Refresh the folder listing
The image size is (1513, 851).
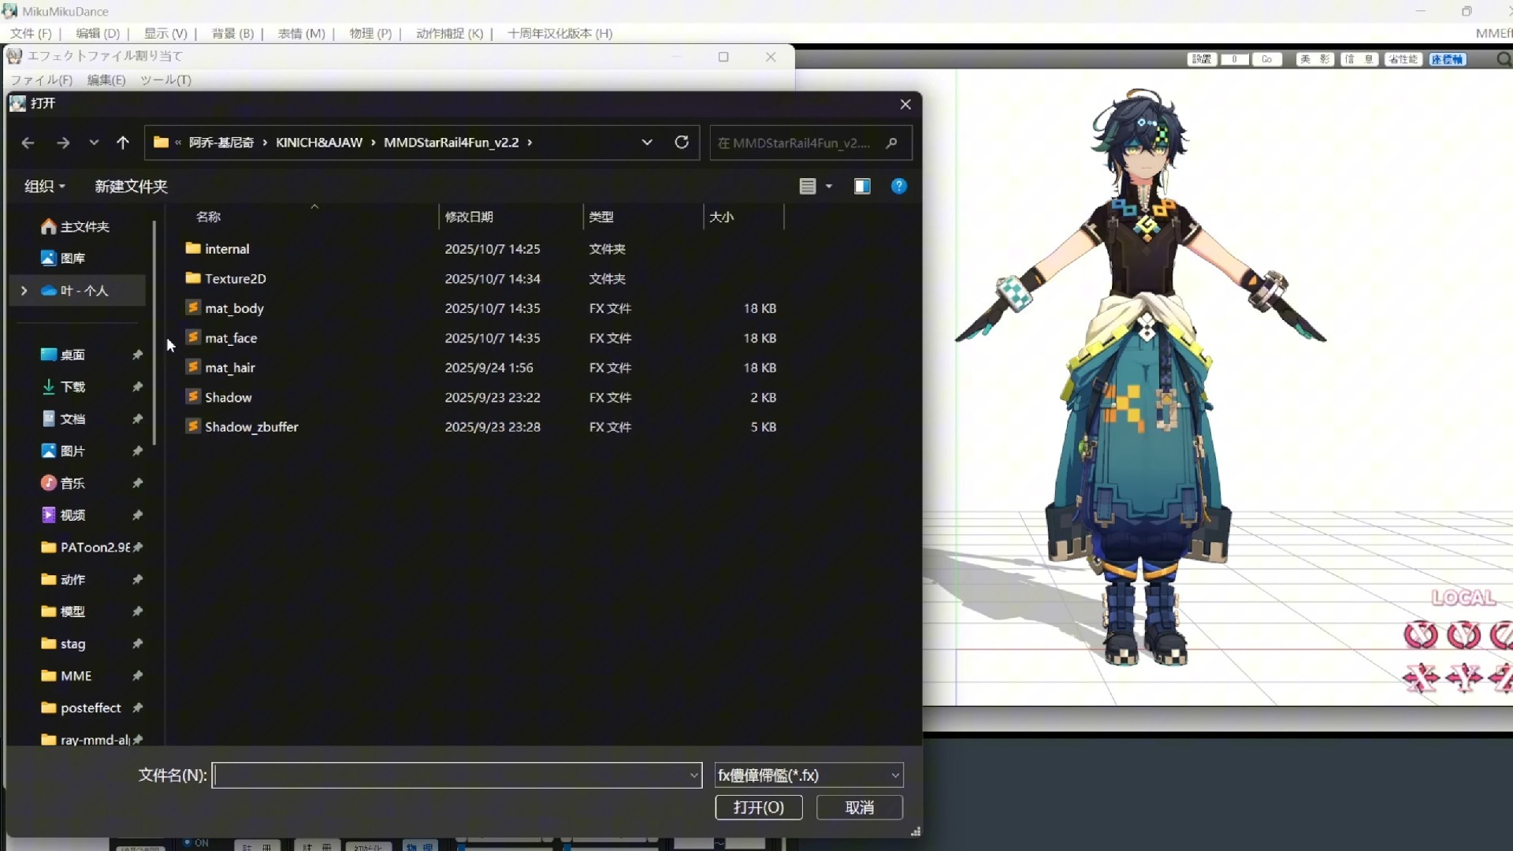pos(682,143)
